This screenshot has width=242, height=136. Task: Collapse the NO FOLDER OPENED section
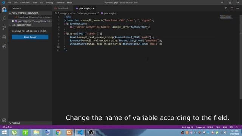click(x=30, y=25)
